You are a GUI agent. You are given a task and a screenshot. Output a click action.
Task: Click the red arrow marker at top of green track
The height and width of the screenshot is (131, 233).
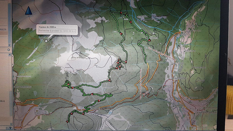click(121, 13)
